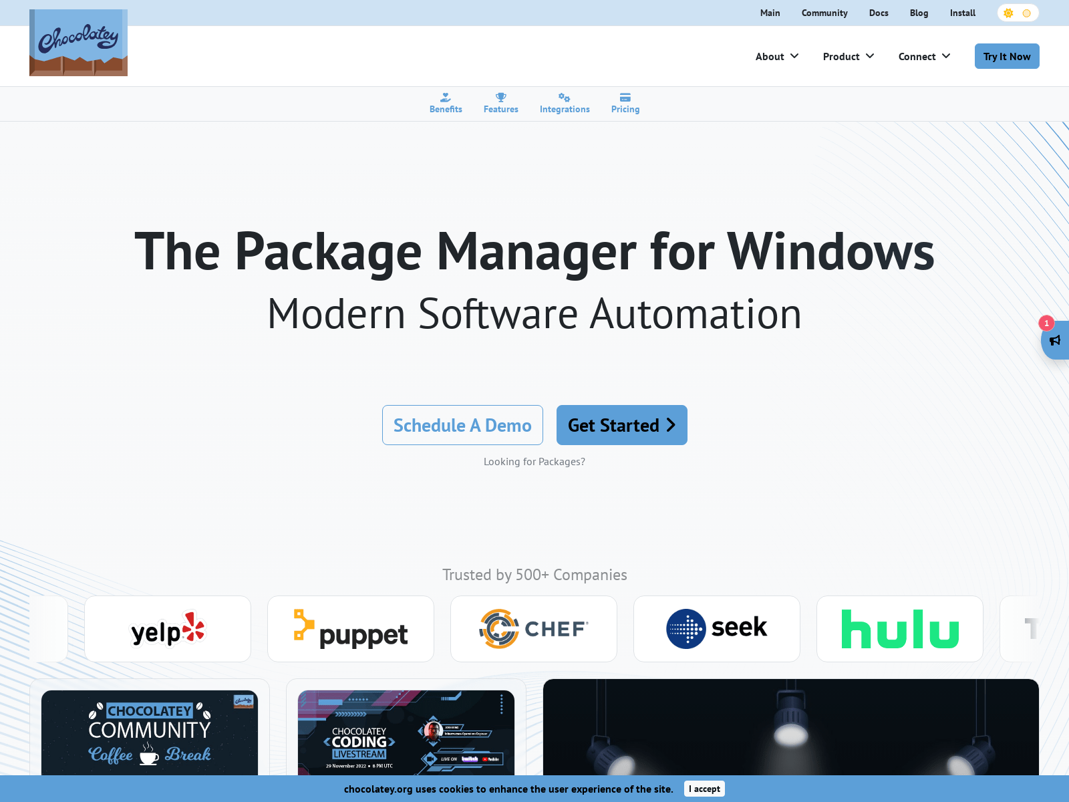
Task: Expand the Connect dropdown menu
Action: 925,57
